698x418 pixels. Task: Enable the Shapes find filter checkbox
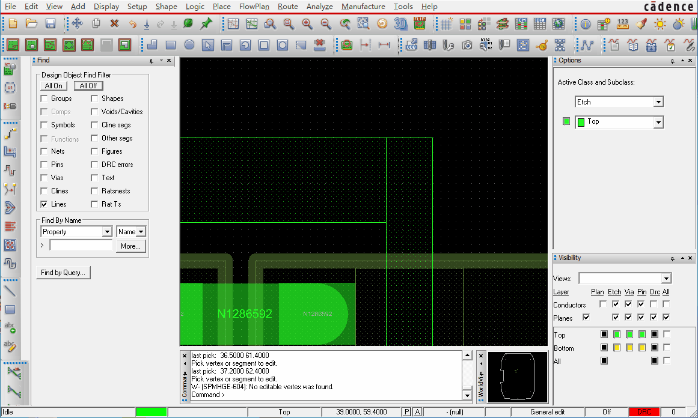tap(94, 98)
